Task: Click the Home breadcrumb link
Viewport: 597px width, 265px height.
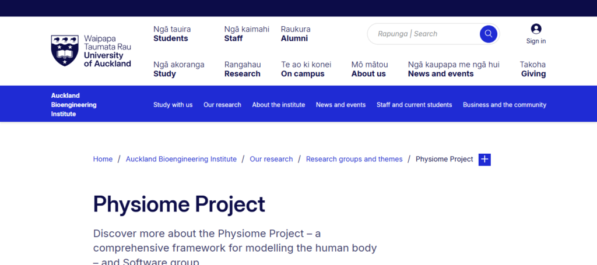Action: point(103,159)
